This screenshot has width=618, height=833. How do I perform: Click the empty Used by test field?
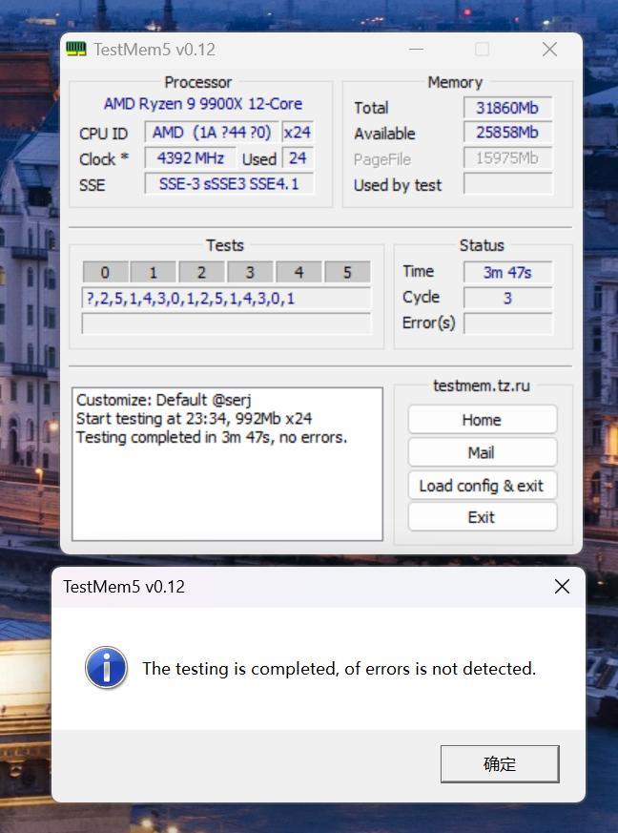pyautogui.click(x=507, y=184)
